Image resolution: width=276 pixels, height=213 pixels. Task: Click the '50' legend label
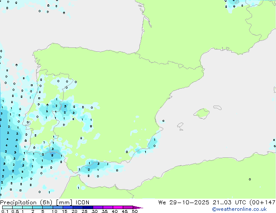point(135,211)
